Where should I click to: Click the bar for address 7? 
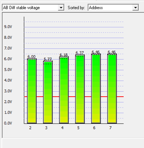(x=112, y=89)
